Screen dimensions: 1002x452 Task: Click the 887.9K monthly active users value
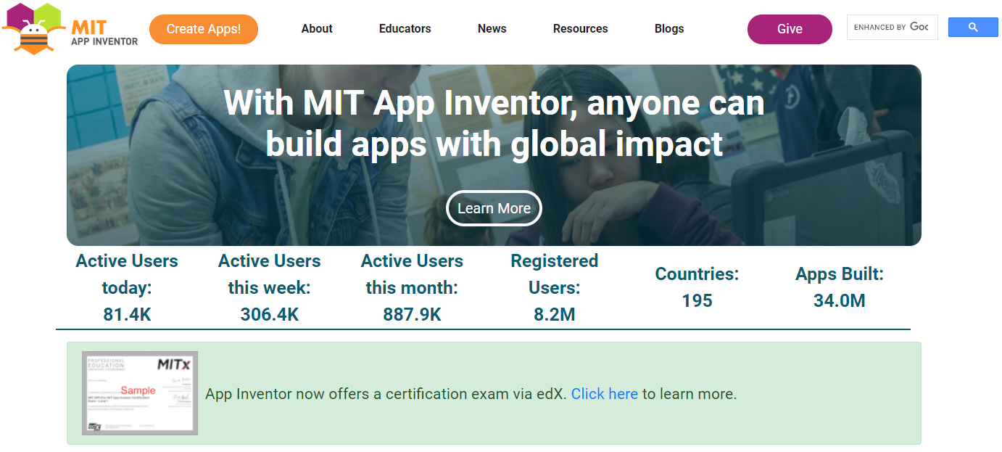[412, 315]
